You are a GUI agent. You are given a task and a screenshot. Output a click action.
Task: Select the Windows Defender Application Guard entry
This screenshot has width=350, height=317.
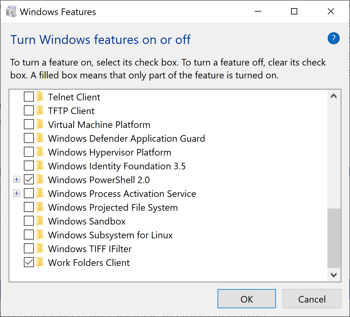(126, 139)
